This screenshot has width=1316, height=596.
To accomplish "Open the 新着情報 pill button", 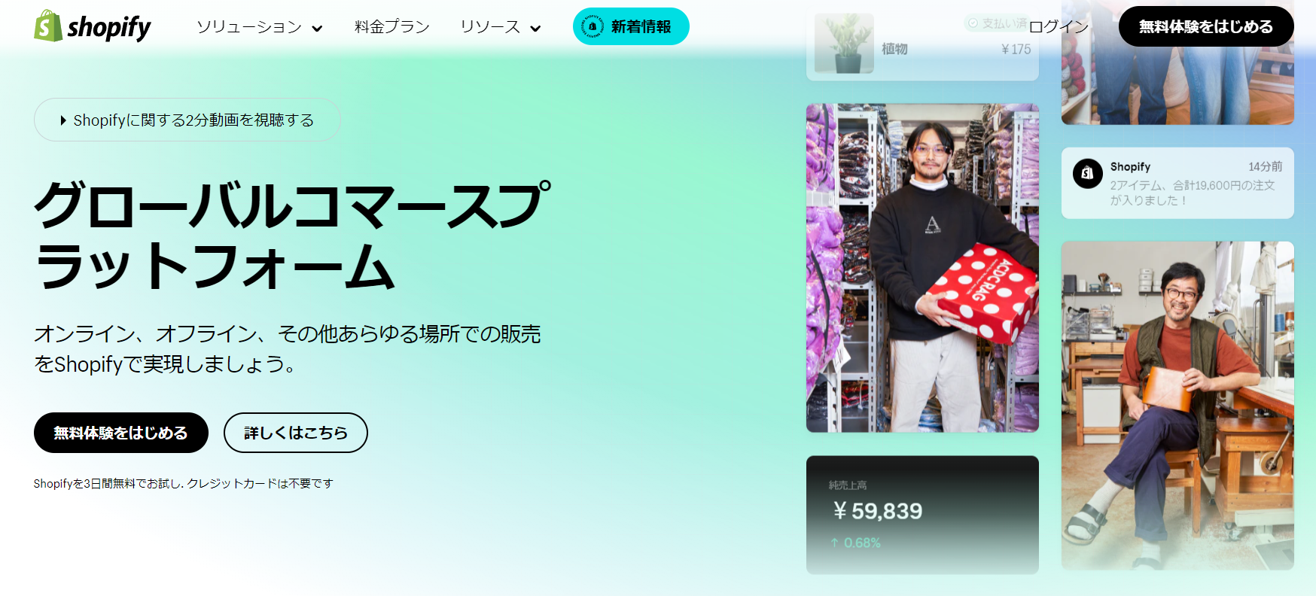I will pyautogui.click(x=631, y=26).
